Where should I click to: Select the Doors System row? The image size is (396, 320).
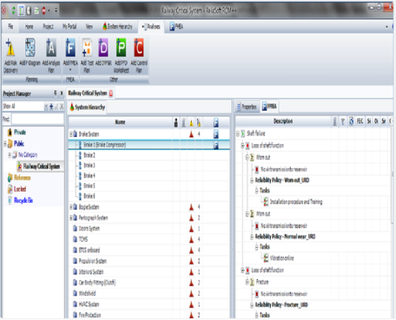149,229
